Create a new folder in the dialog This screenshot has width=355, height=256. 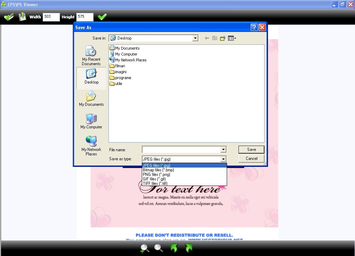pyautogui.click(x=223, y=38)
